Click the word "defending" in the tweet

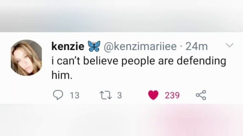pyautogui.click(x=201, y=61)
